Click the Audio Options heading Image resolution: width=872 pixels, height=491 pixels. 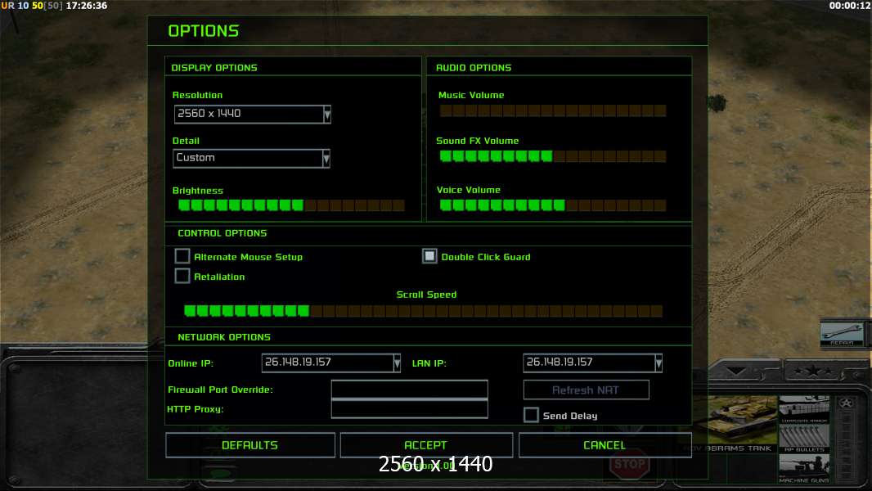pos(474,67)
